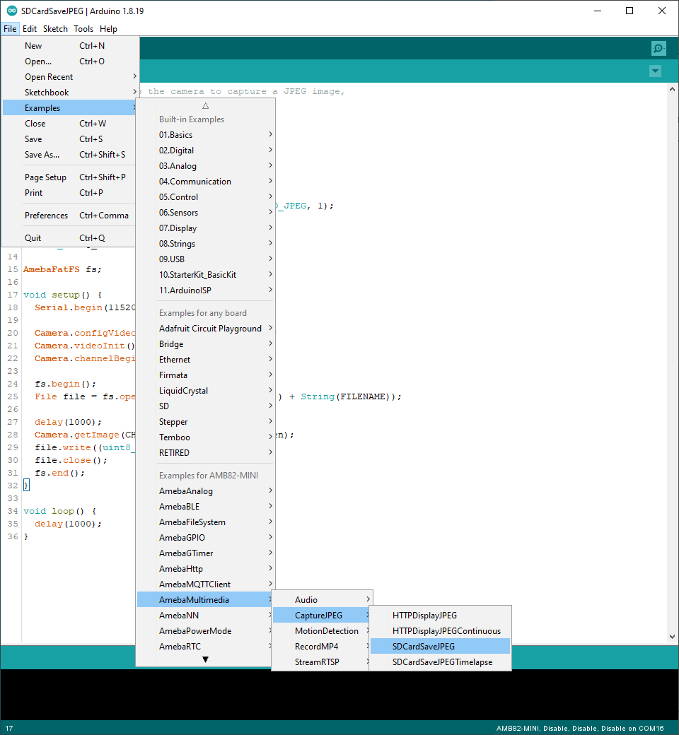Open the AmebaGPIO examples submenu
Screen dimensions: 679x735
point(206,537)
